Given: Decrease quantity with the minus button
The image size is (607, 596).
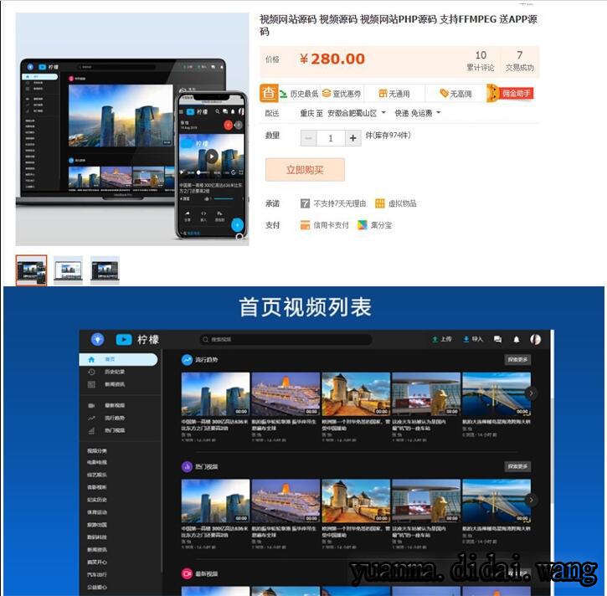Looking at the screenshot, I should 309,138.
